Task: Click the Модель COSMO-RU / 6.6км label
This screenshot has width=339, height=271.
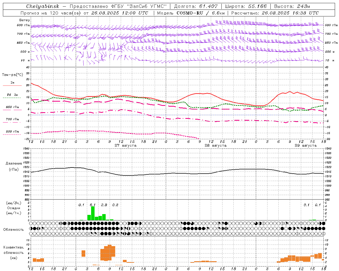Action: (x=191, y=13)
